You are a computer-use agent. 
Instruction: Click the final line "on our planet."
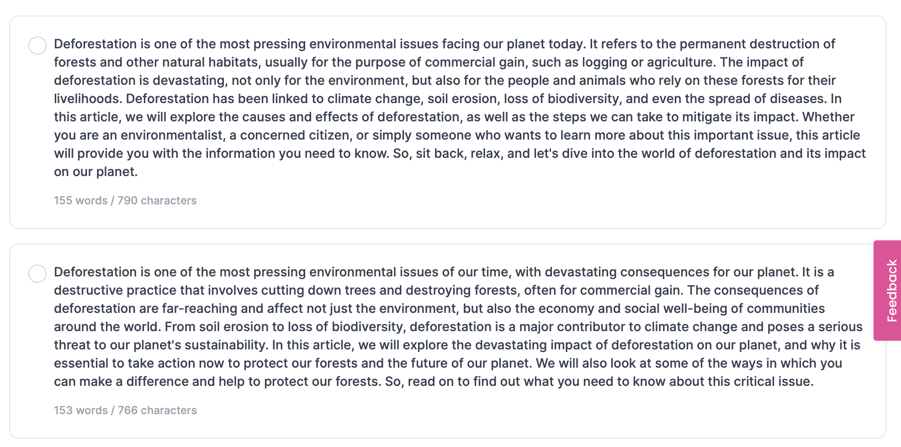tap(96, 172)
